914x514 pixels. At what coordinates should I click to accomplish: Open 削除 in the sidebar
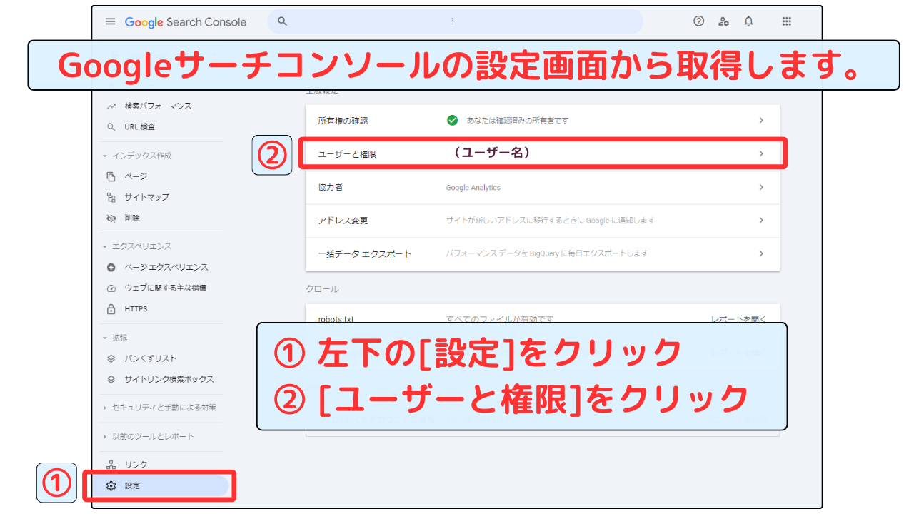132,218
